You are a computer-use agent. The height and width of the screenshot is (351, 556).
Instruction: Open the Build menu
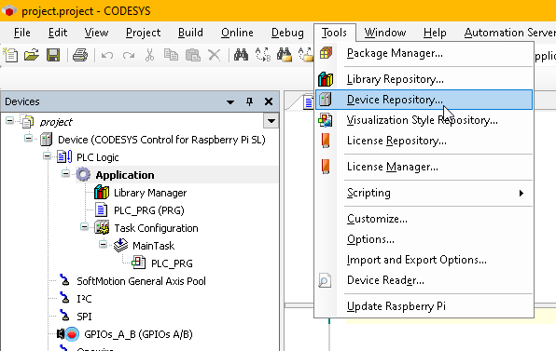[x=190, y=33]
